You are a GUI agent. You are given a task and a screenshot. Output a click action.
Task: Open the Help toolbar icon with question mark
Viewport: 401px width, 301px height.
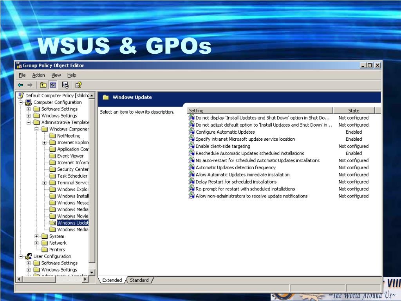78,85
